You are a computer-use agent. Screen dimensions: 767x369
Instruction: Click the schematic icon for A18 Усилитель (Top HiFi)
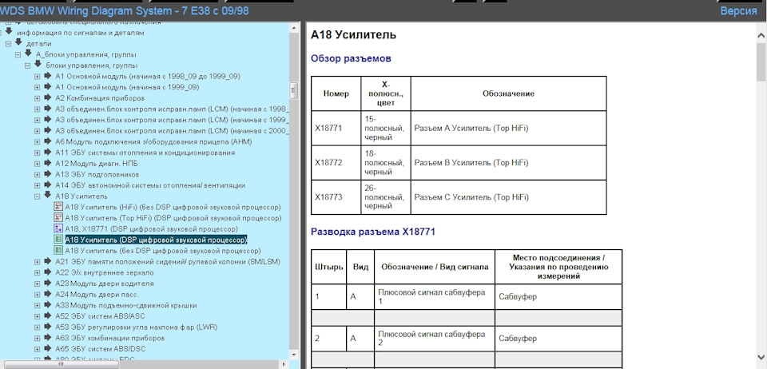click(58, 218)
